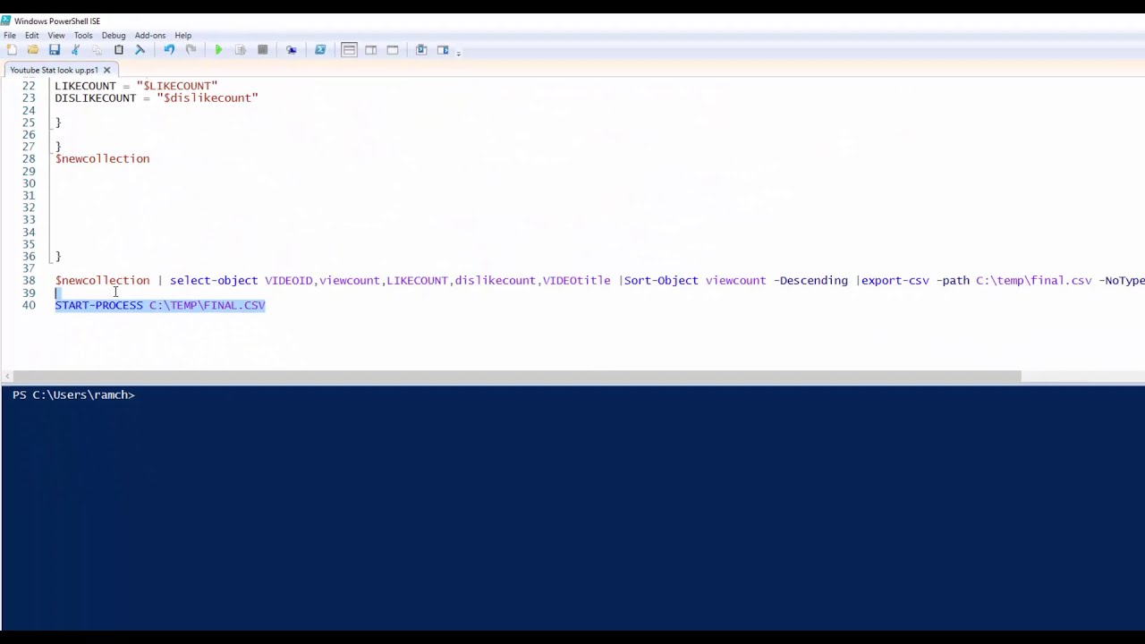Open the Debug menu
This screenshot has height=644, width=1145.
[x=114, y=36]
